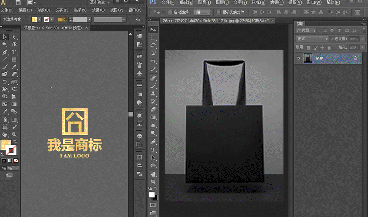368x217 pixels.
Task: Select the 背景 layer thumbnail
Action: tap(308, 58)
